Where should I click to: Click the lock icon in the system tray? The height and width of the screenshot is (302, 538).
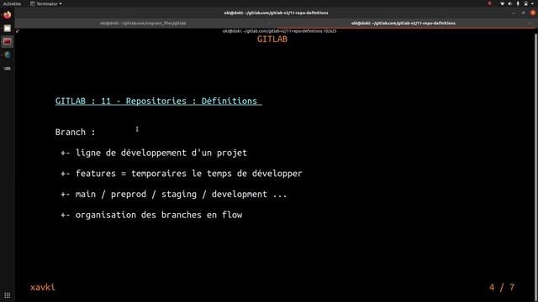pyautogui.click(x=525, y=3)
